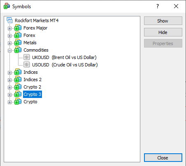
Task: Click the Indices group folder icon
Action: [18, 72]
